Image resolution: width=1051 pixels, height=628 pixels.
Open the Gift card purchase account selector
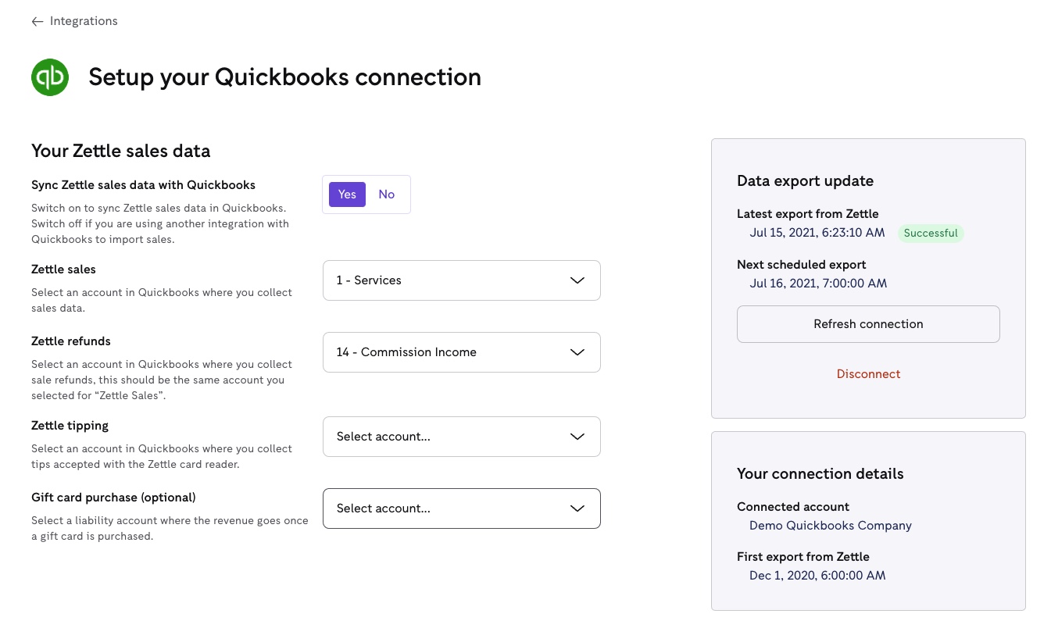tap(461, 508)
